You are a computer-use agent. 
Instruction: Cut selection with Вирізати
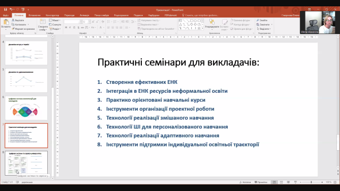click(x=18, y=20)
